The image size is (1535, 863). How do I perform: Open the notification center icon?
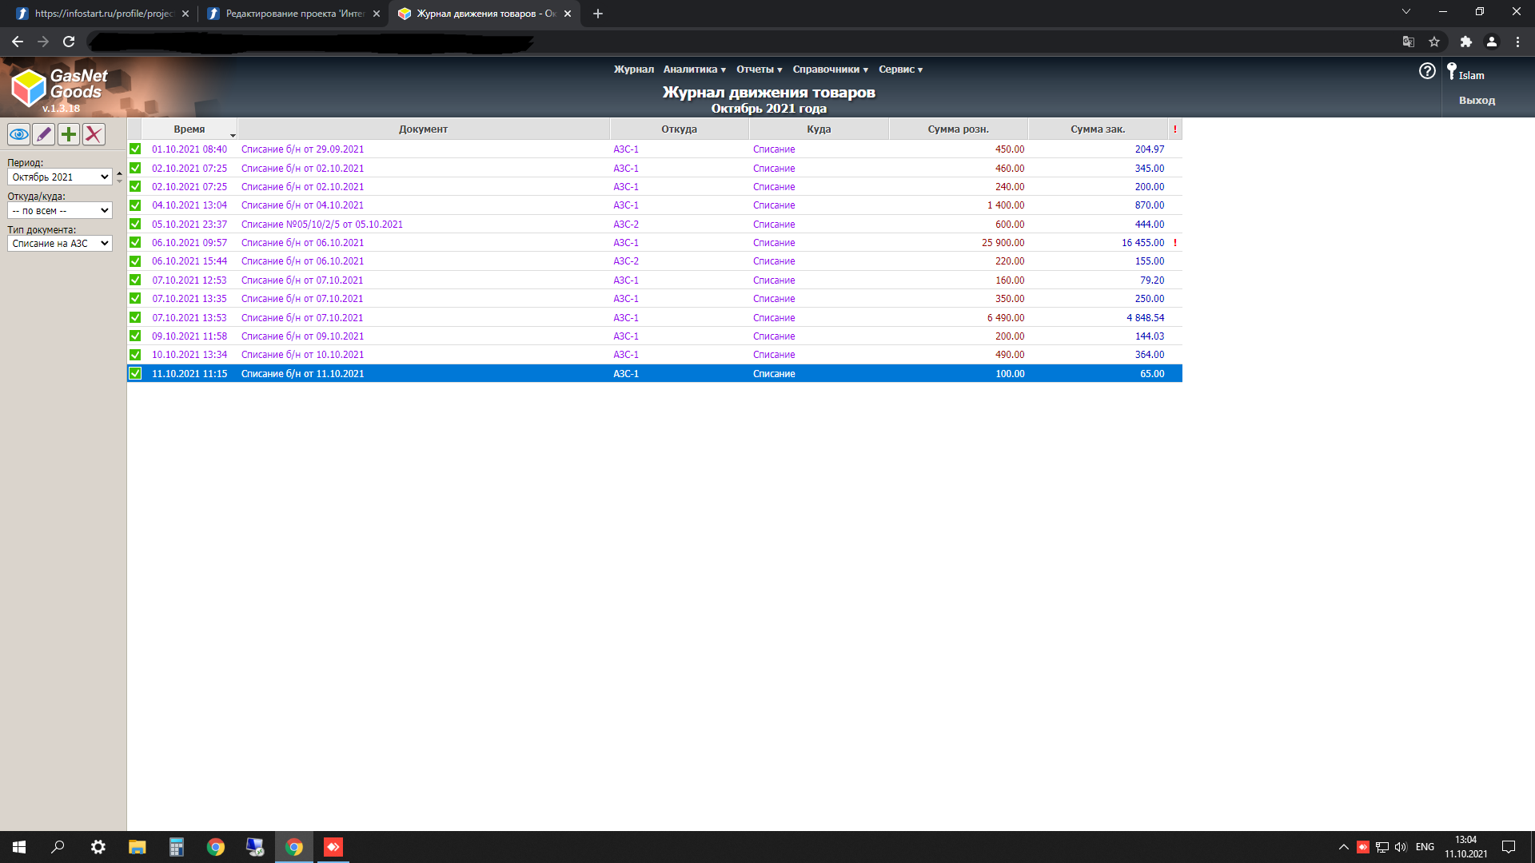point(1509,847)
